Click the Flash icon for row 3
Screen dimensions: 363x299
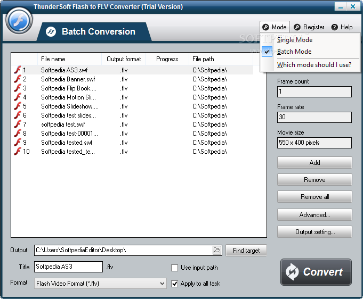pyautogui.click(x=18, y=88)
